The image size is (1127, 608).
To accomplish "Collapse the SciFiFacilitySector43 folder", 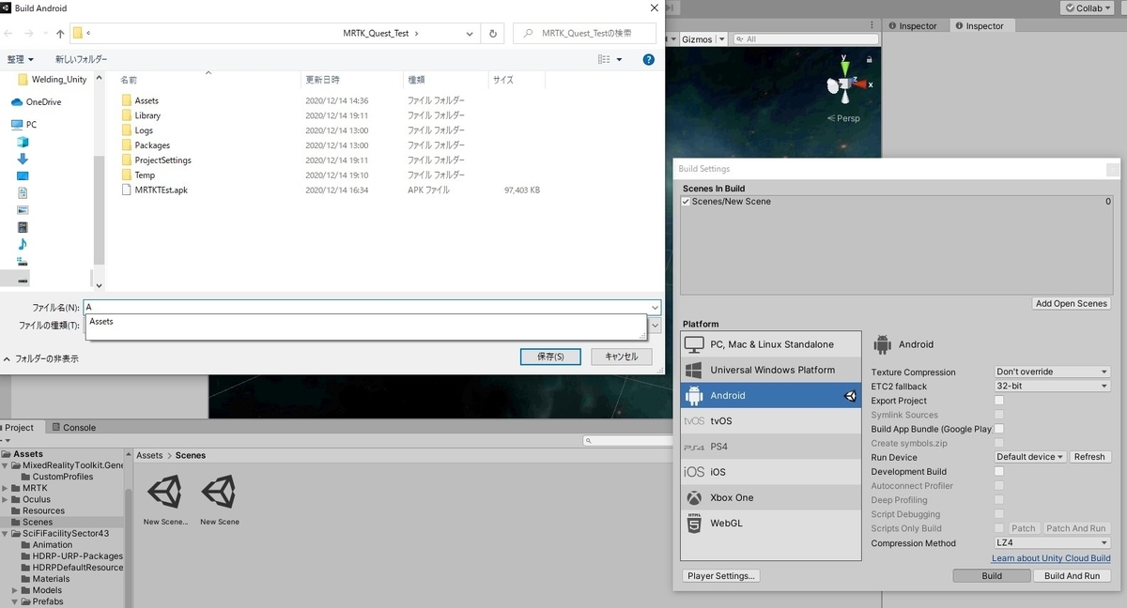I will pyautogui.click(x=5, y=533).
